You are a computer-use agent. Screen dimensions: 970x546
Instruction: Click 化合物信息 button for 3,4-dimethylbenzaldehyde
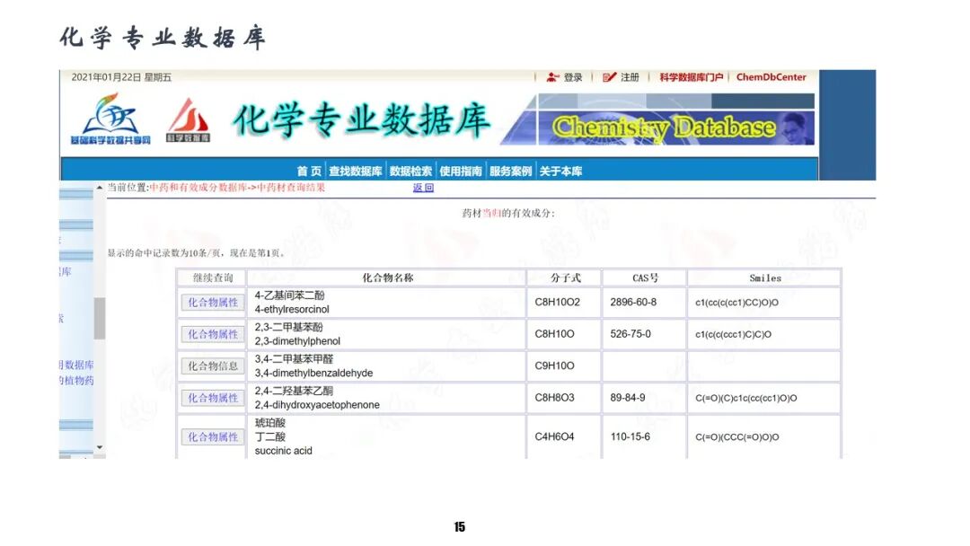(x=213, y=366)
